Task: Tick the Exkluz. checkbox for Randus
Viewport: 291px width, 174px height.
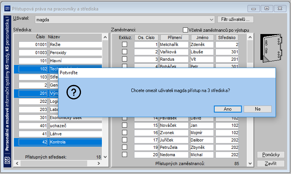Action: [124, 59]
